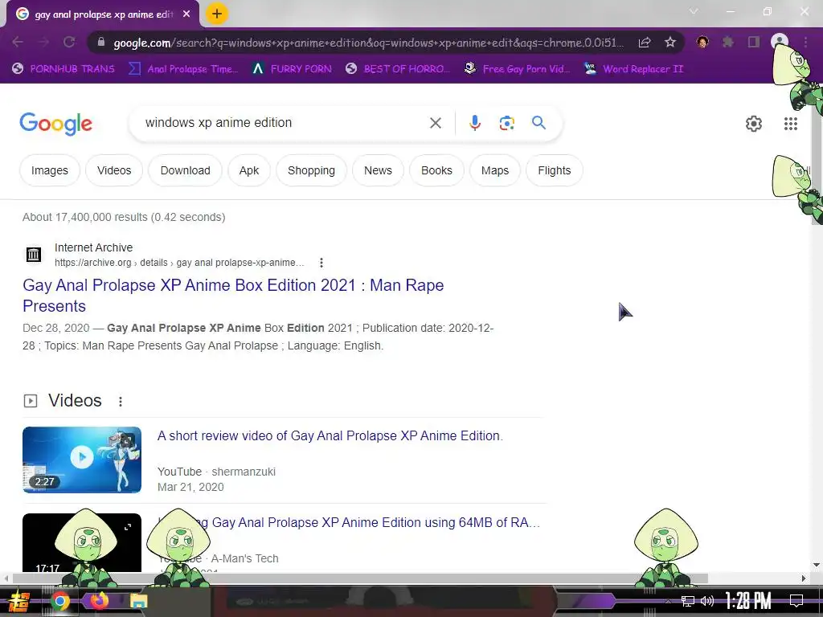Click the vertical scrollbar down arrow
The width and height of the screenshot is (823, 617).
tap(817, 565)
